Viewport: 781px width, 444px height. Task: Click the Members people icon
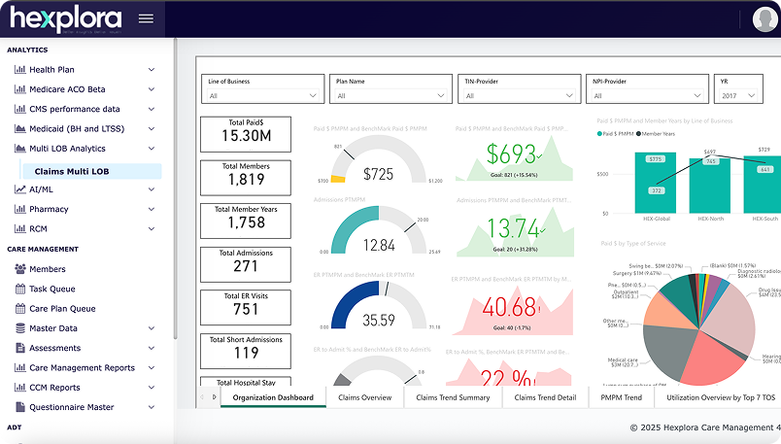click(x=19, y=269)
